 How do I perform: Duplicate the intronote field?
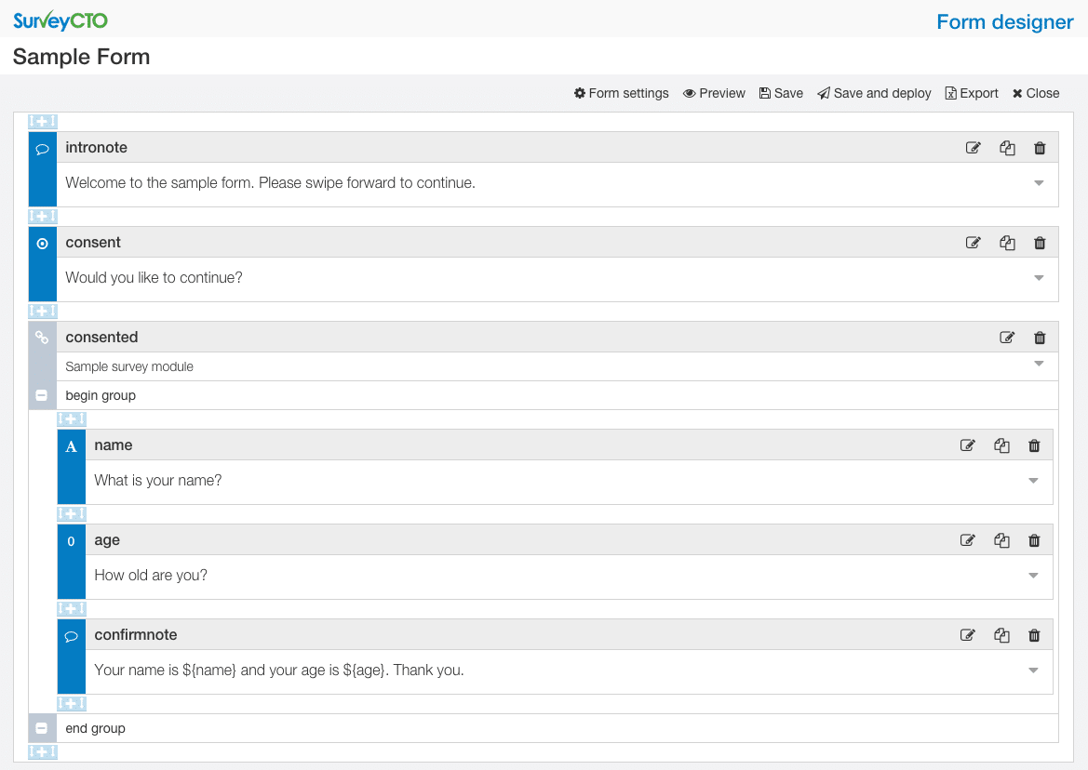(1007, 148)
